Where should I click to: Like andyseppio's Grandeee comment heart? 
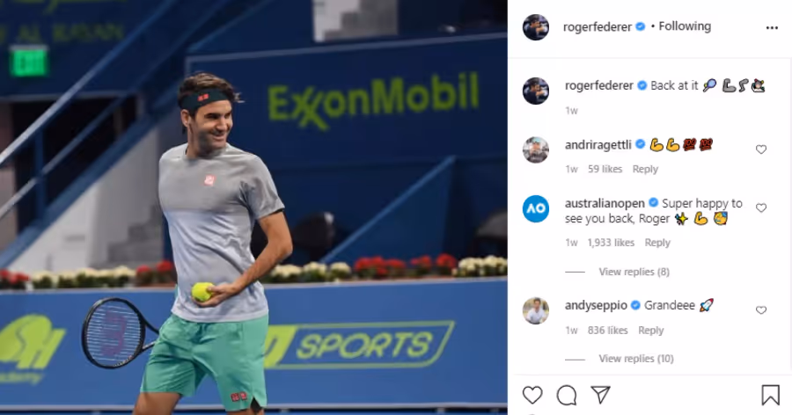click(x=761, y=310)
